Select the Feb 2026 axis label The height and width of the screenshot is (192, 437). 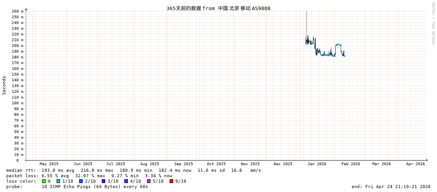click(x=351, y=164)
